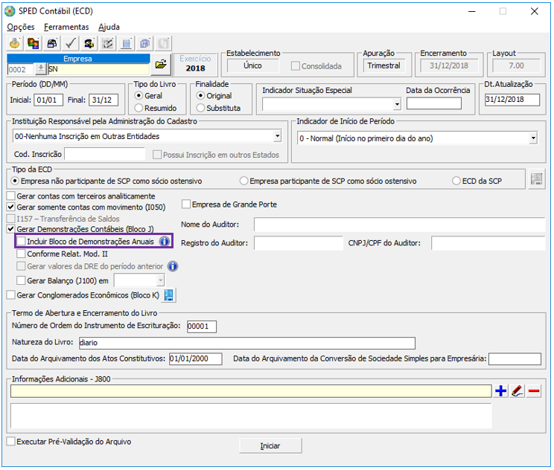This screenshot has width=554, height=470.
Task: Select the Resumido radio button
Action: click(138, 108)
